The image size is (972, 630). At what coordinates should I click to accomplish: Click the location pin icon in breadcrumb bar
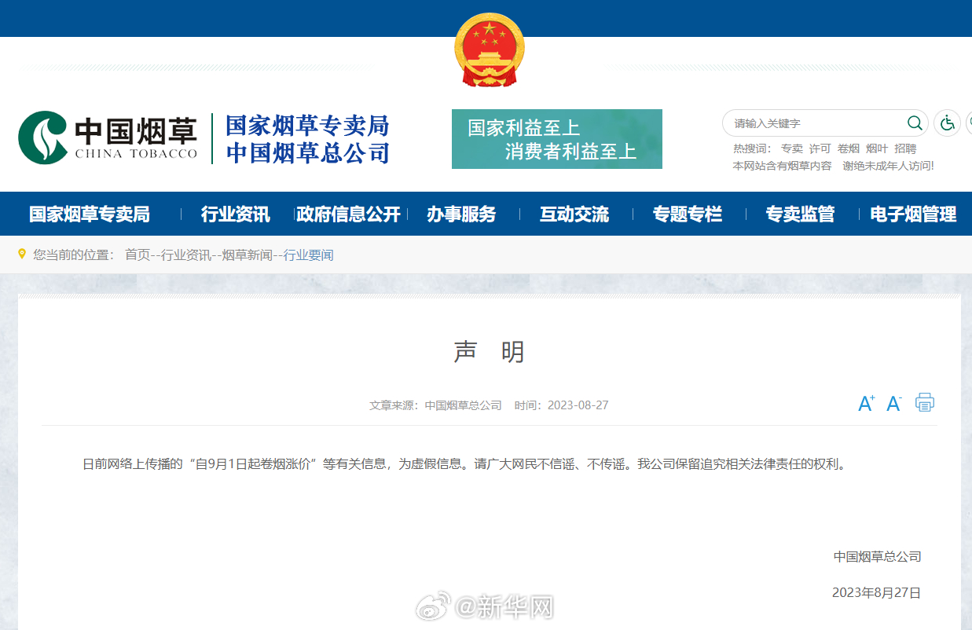point(21,253)
